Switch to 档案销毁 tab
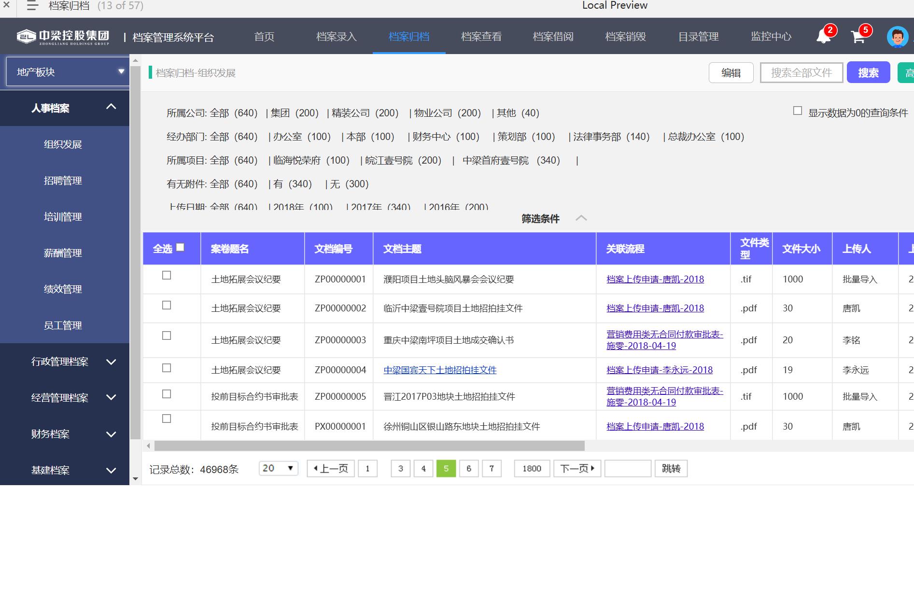Viewport: 914px width, 601px height. (x=626, y=37)
